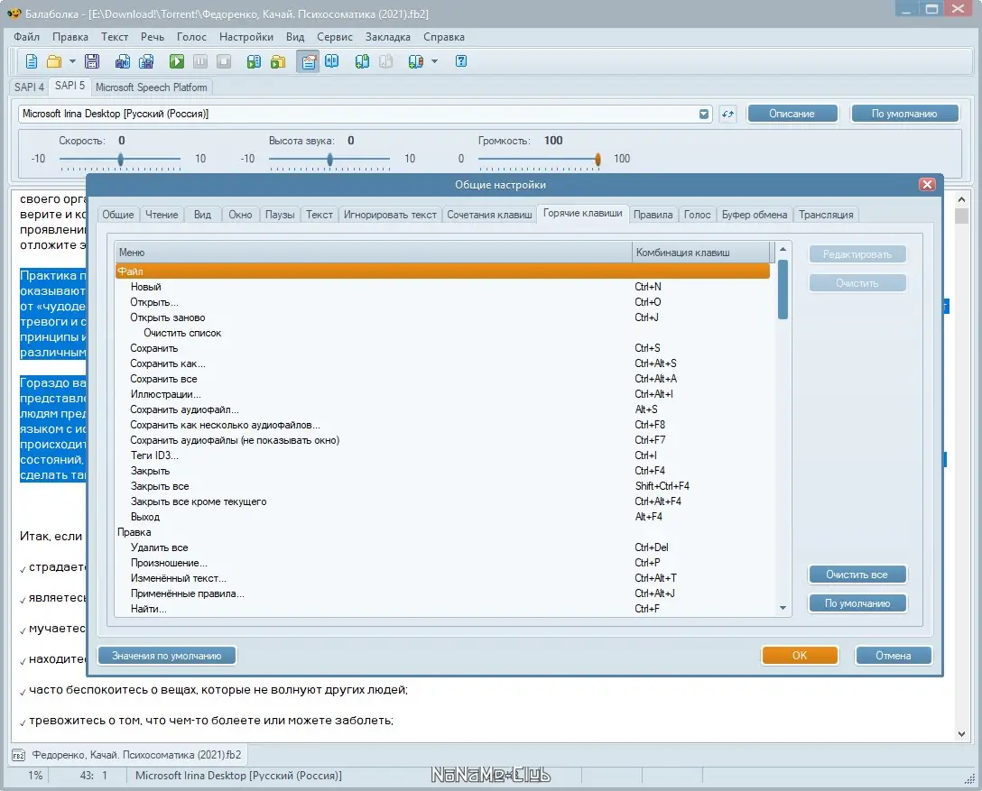Viewport: 982px width, 791px height.
Task: Click the hotkeys list scrollbar thumb
Action: coord(783,290)
